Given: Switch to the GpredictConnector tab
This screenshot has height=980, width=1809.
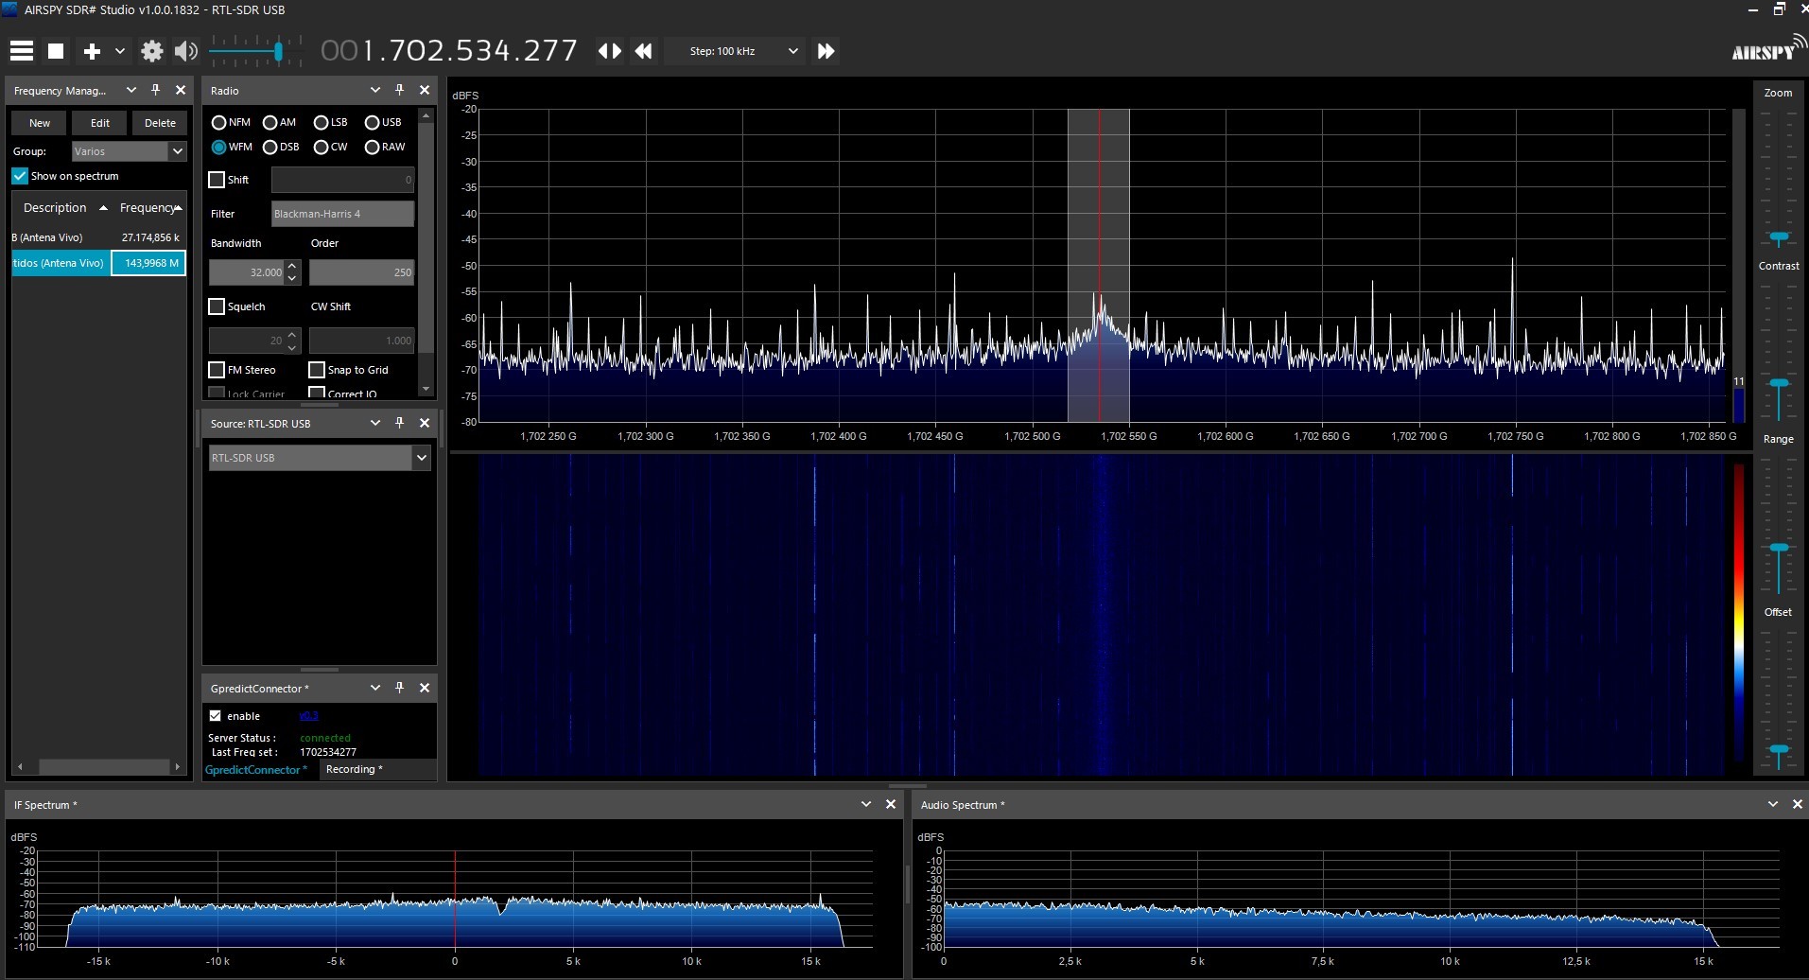Looking at the screenshot, I should (x=256, y=770).
